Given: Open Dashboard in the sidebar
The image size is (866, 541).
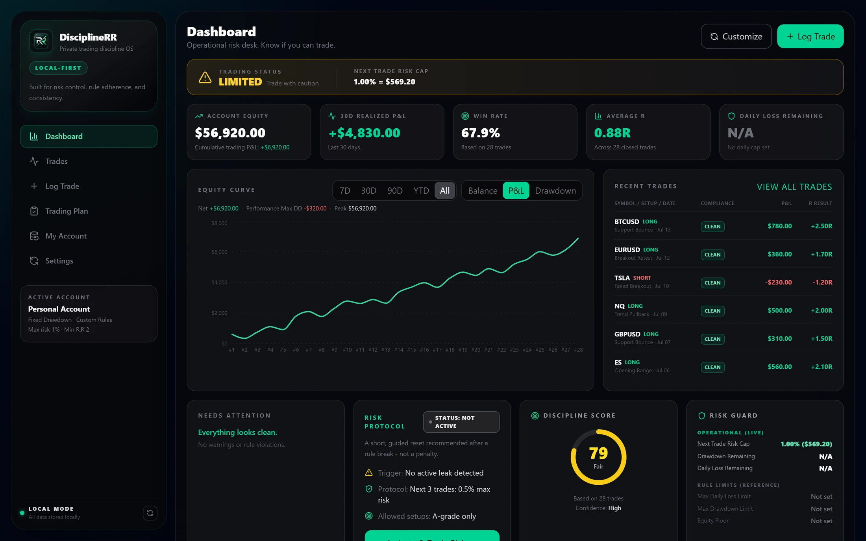Looking at the screenshot, I should 89,136.
